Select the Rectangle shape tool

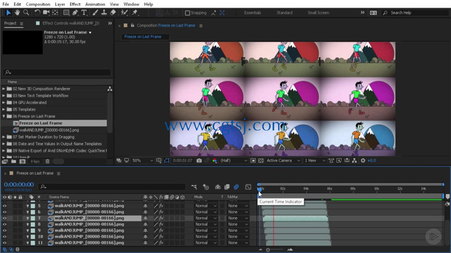[x=66, y=12]
